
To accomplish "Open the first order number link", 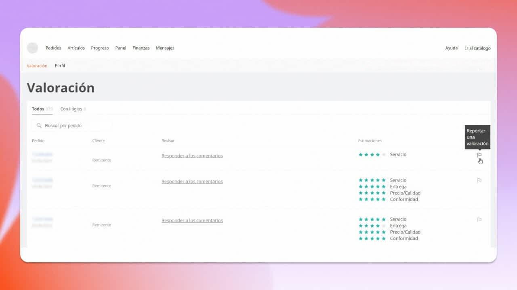I will (42, 154).
